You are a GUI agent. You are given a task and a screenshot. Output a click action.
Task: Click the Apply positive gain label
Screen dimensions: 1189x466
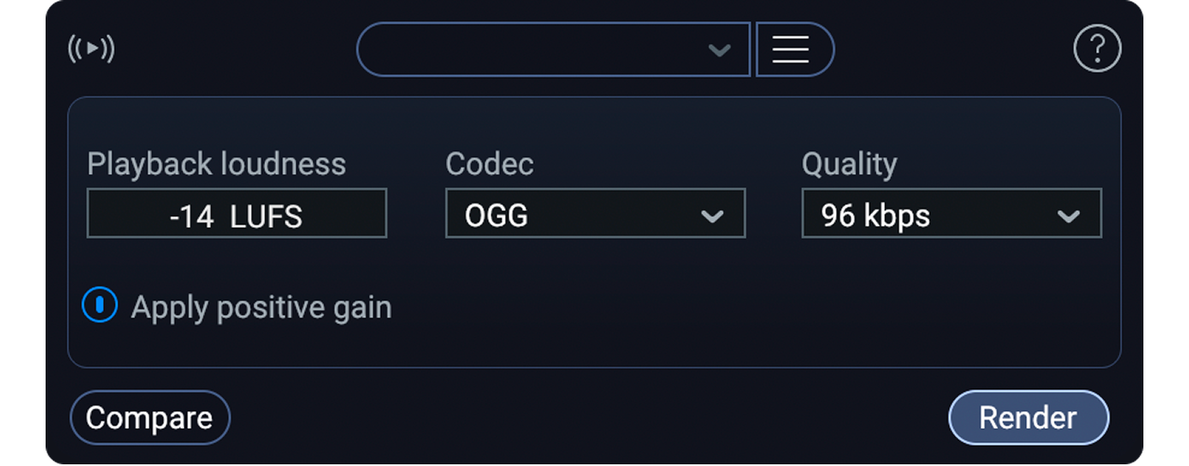tap(261, 307)
